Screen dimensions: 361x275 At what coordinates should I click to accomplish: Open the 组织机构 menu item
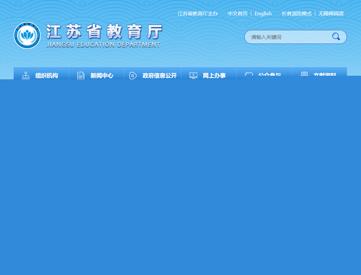pyautogui.click(x=47, y=75)
